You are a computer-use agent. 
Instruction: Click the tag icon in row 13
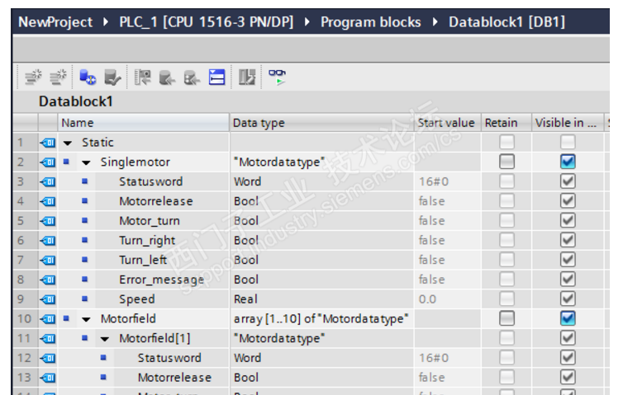click(x=48, y=378)
